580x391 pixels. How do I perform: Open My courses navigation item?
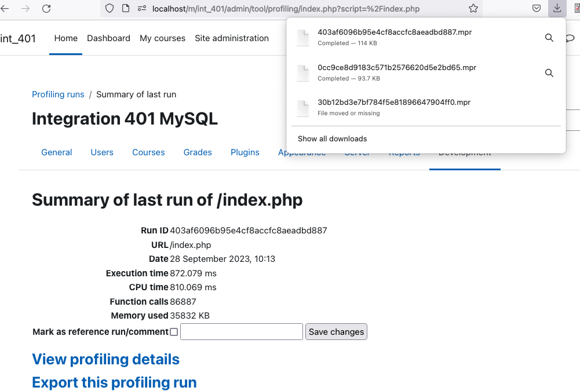pos(162,38)
